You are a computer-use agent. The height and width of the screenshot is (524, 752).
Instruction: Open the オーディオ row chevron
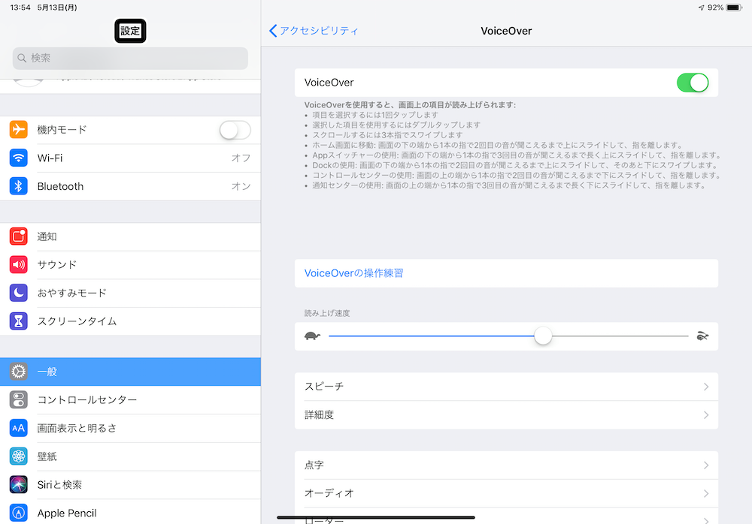coord(706,493)
